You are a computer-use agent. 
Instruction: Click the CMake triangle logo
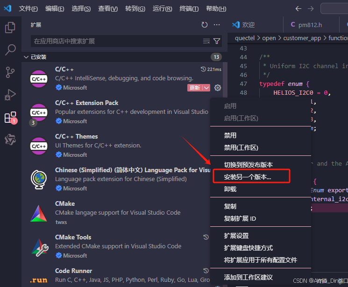[x=39, y=213]
